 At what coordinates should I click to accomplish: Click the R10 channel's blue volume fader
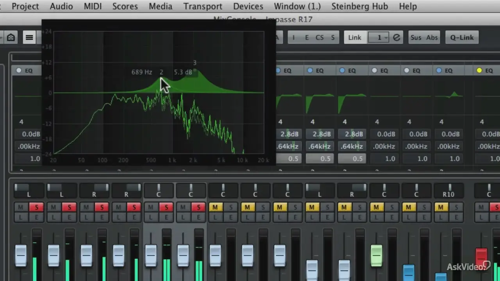(x=441, y=276)
